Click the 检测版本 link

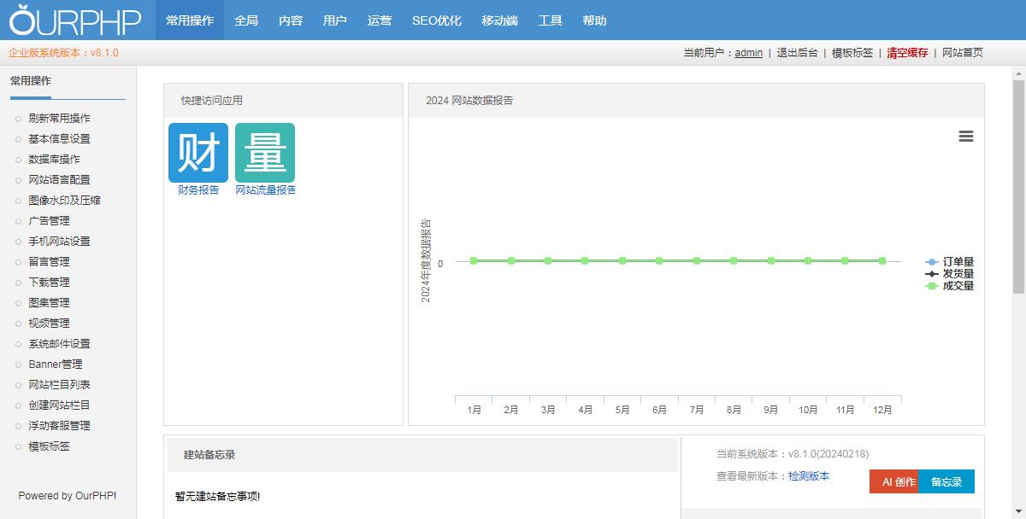(809, 476)
